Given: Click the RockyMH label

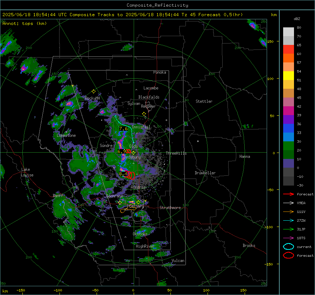Looking at the screenshot, I should pyautogui.click(x=92, y=98).
